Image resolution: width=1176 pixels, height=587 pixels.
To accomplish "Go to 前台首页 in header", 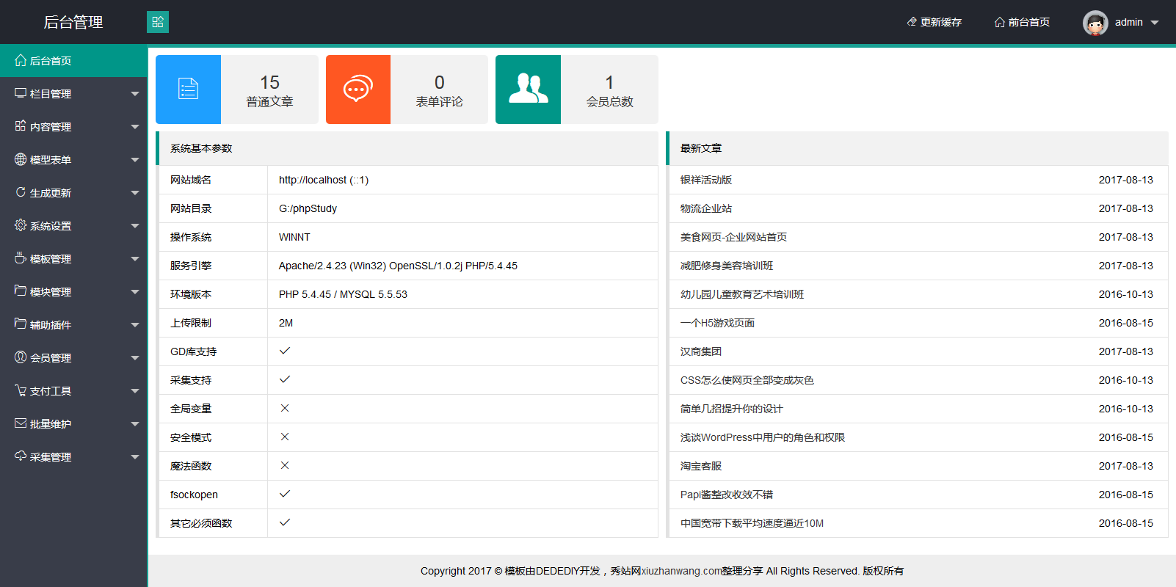I will tap(1022, 23).
